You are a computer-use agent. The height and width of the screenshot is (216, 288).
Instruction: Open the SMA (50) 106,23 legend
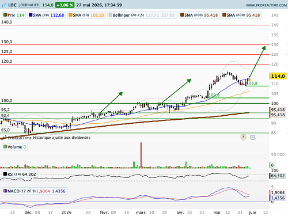tap(86, 15)
